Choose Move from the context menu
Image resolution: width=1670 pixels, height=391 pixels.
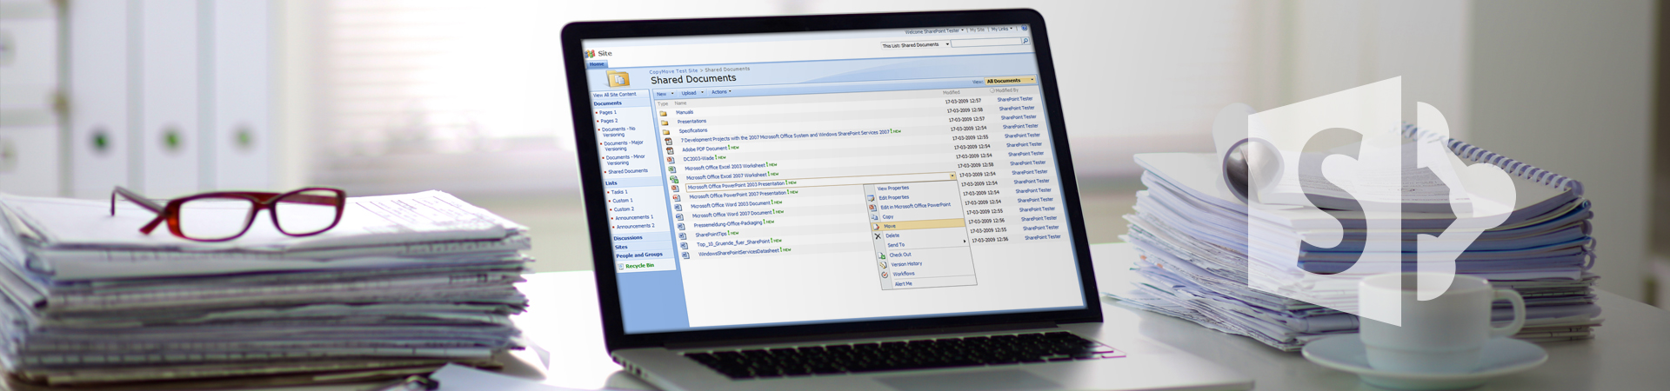pyautogui.click(x=890, y=226)
